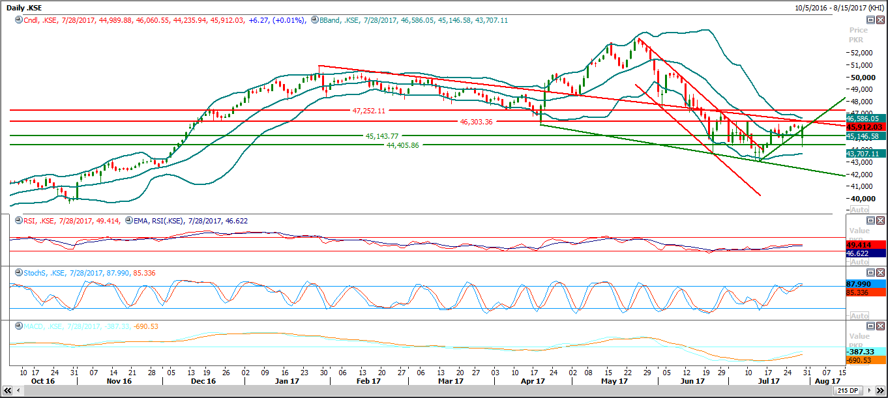Image resolution: width=888 pixels, height=398 pixels.
Task: Click the 45,143.77 support level label
Action: coord(382,136)
